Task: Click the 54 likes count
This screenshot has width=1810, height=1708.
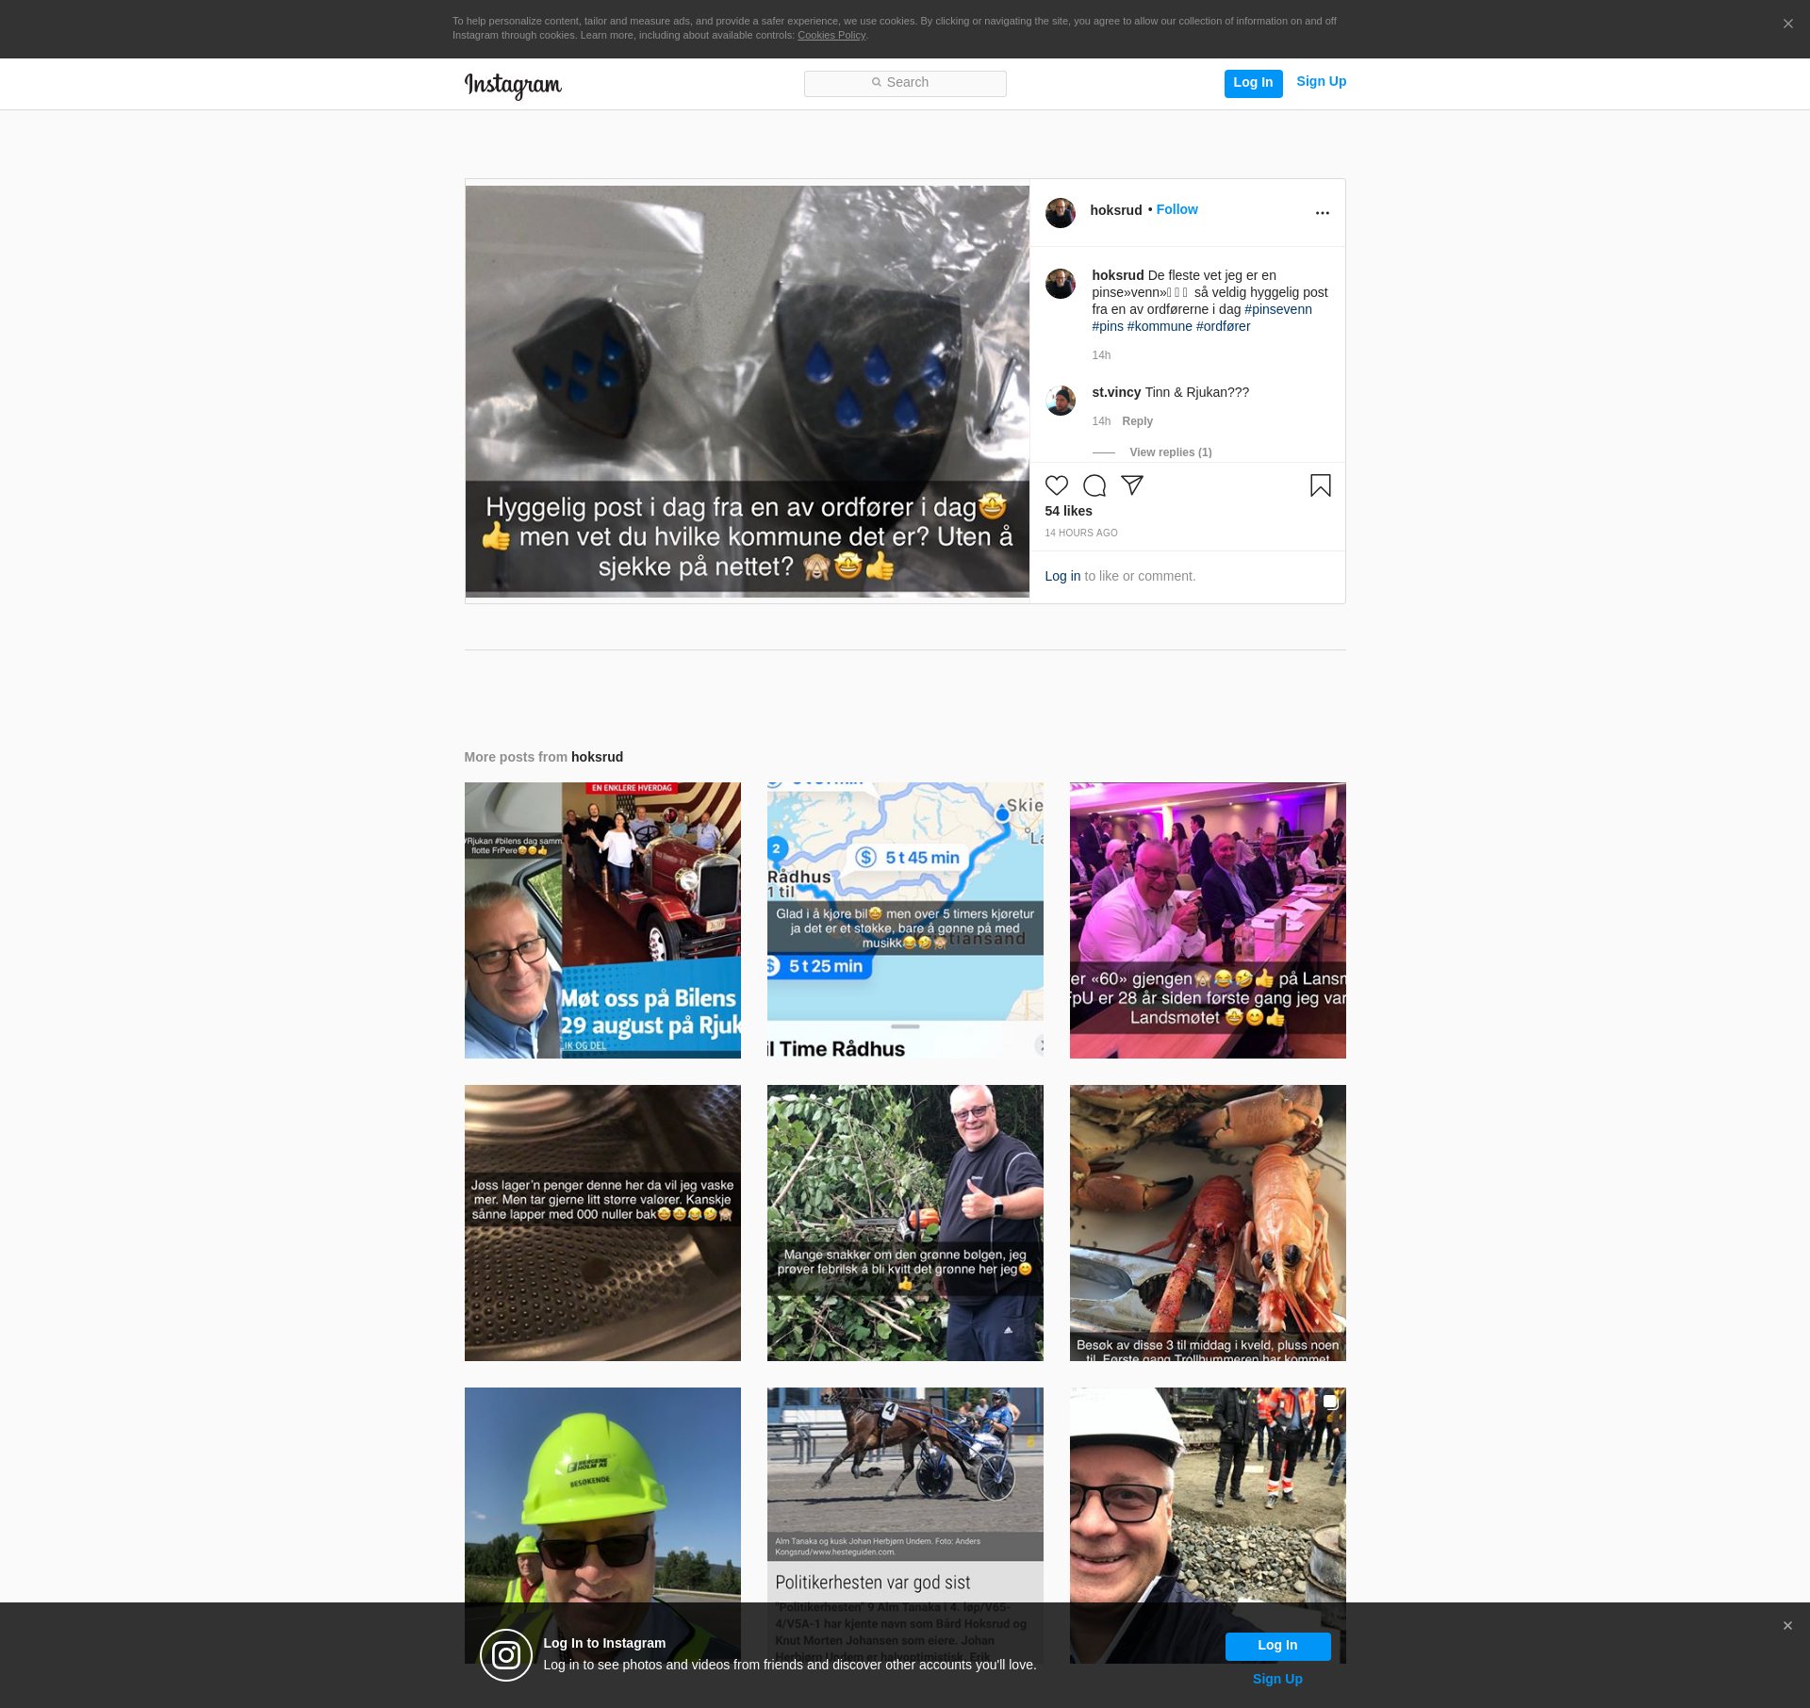Action: click(1068, 511)
